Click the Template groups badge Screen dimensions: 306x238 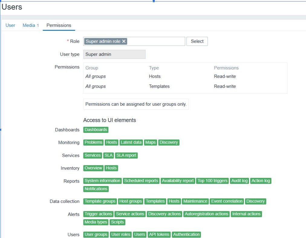tap(100, 201)
